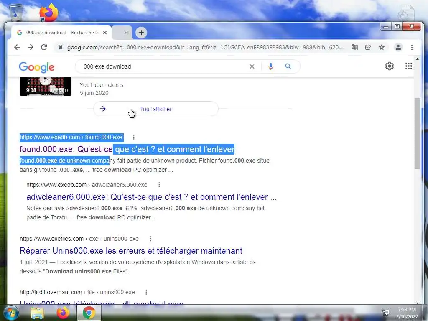Open the Google apps grid
428x321 pixels.
click(x=409, y=66)
